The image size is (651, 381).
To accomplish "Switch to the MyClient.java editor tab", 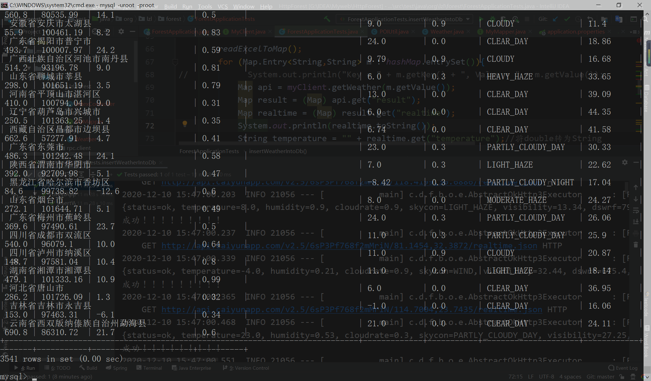I will click(248, 32).
